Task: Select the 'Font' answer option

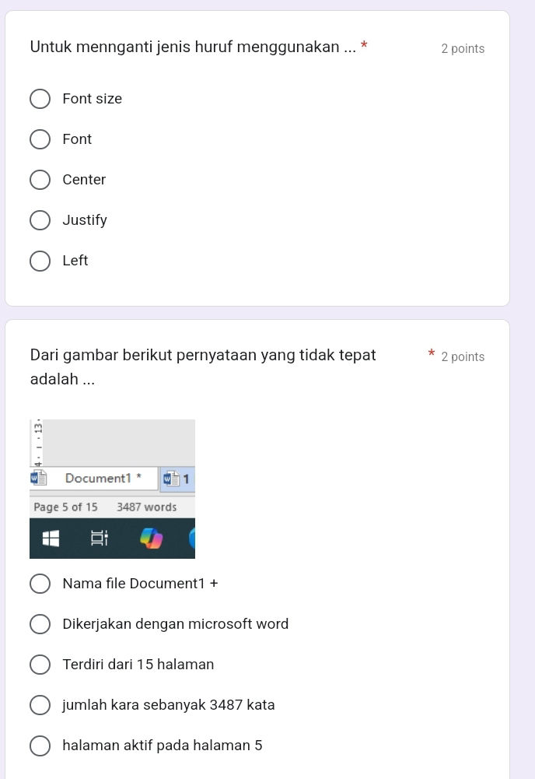Action: [40, 139]
